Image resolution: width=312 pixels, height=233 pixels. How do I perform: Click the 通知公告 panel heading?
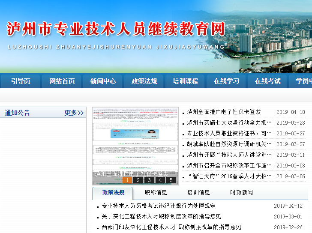pos(17,113)
